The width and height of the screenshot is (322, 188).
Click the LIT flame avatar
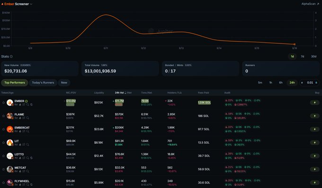click(9, 143)
